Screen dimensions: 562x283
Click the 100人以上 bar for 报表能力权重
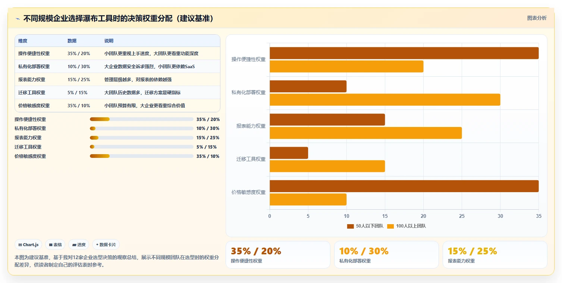click(x=366, y=133)
